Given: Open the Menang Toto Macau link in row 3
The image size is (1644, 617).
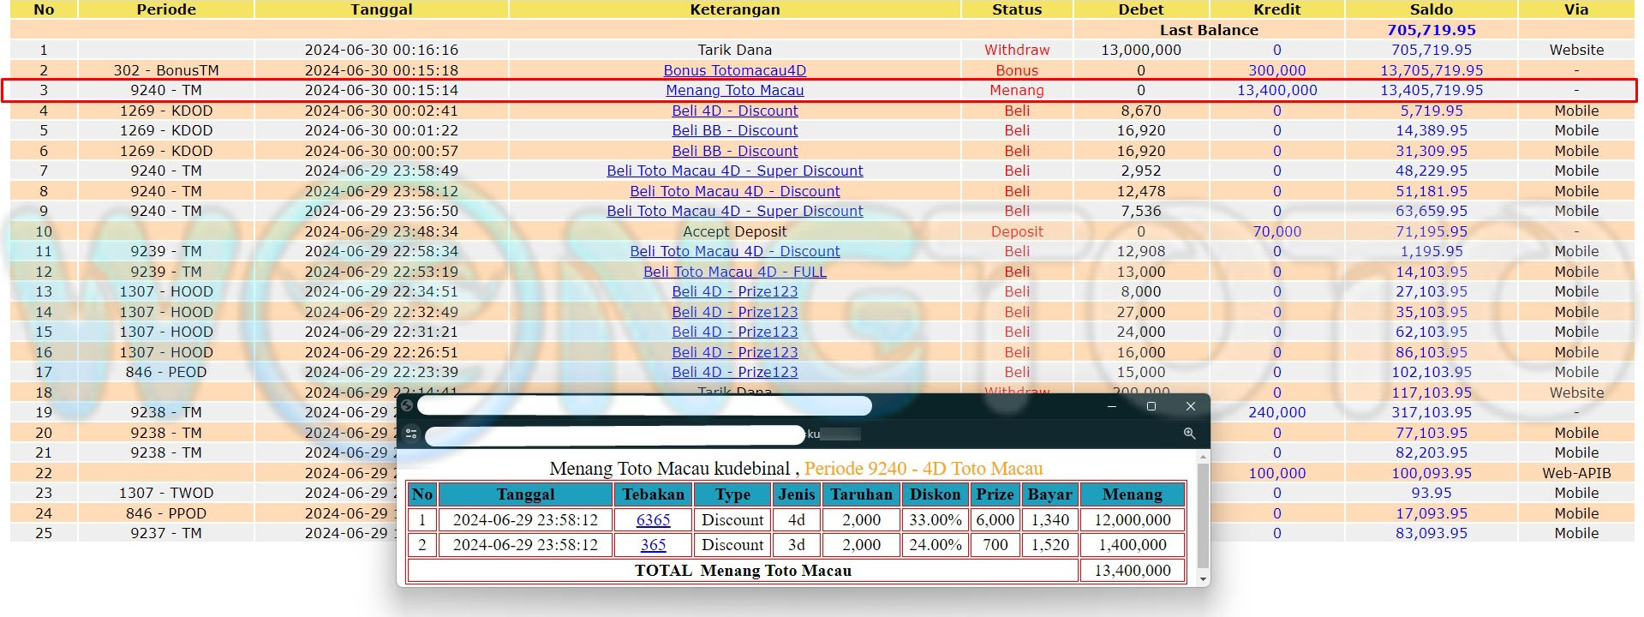Looking at the screenshot, I should (x=734, y=91).
